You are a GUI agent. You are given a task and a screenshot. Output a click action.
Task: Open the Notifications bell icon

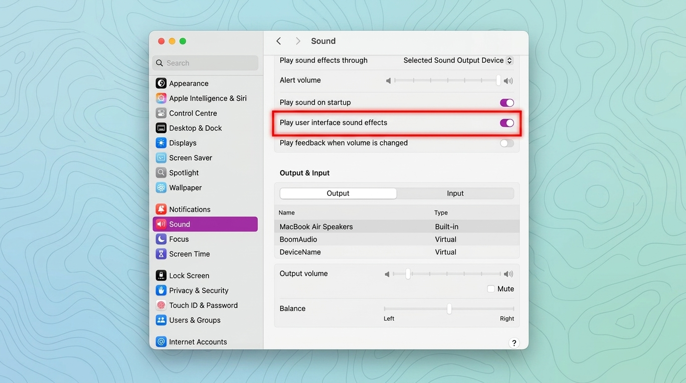coord(161,209)
